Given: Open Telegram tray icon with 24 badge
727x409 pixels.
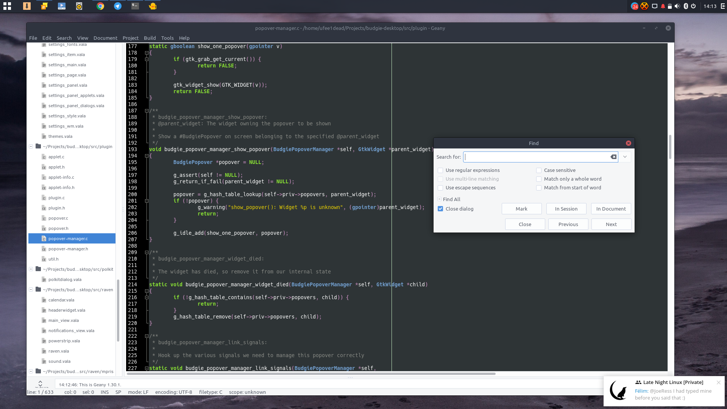Looking at the screenshot, I should [x=635, y=6].
